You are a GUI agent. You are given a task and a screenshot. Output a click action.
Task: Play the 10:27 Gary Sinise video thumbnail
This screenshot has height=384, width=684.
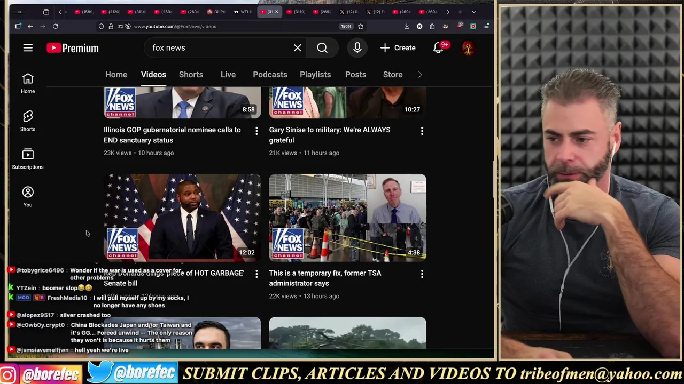(347, 103)
